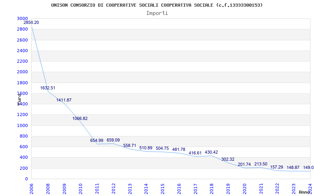
Task: Click the 'Importi' subtitle
Action: pos(157,13)
